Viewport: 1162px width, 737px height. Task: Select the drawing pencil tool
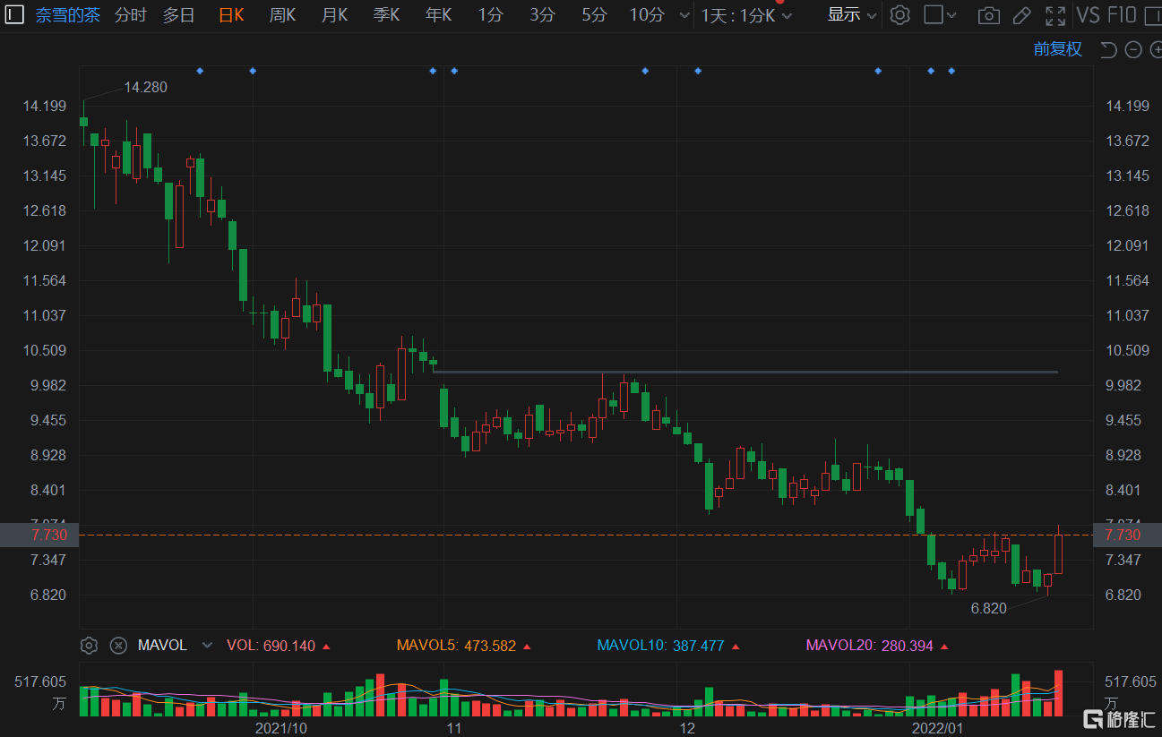point(1022,15)
